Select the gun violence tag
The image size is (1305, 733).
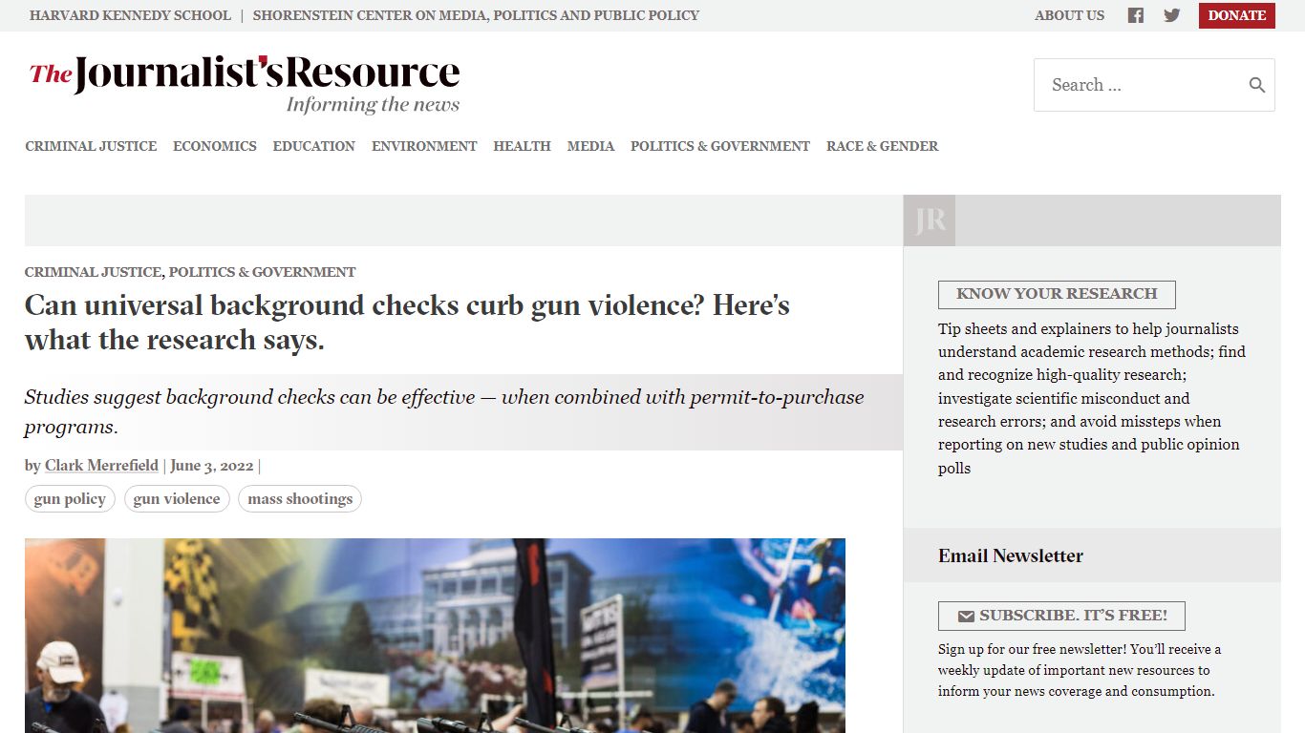click(x=177, y=499)
